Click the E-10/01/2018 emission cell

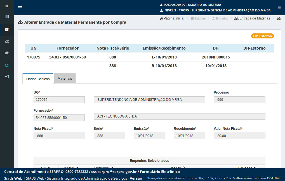[x=164, y=57]
